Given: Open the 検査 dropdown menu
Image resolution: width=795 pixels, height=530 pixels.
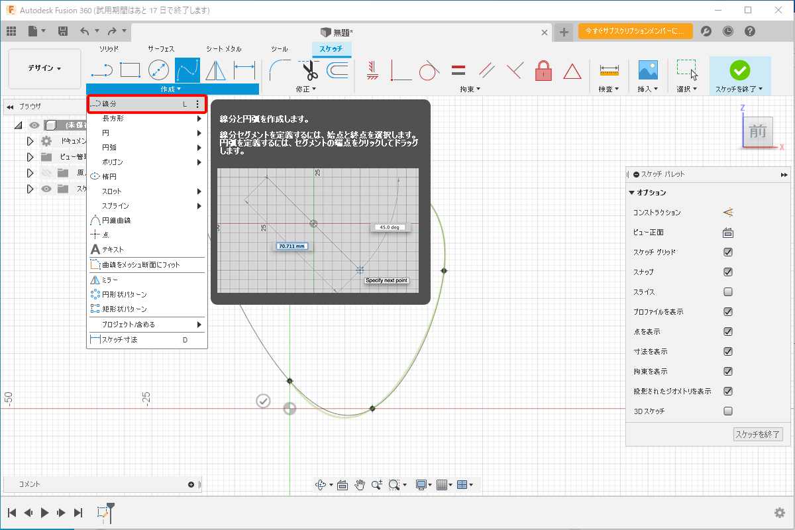Looking at the screenshot, I should [x=608, y=89].
